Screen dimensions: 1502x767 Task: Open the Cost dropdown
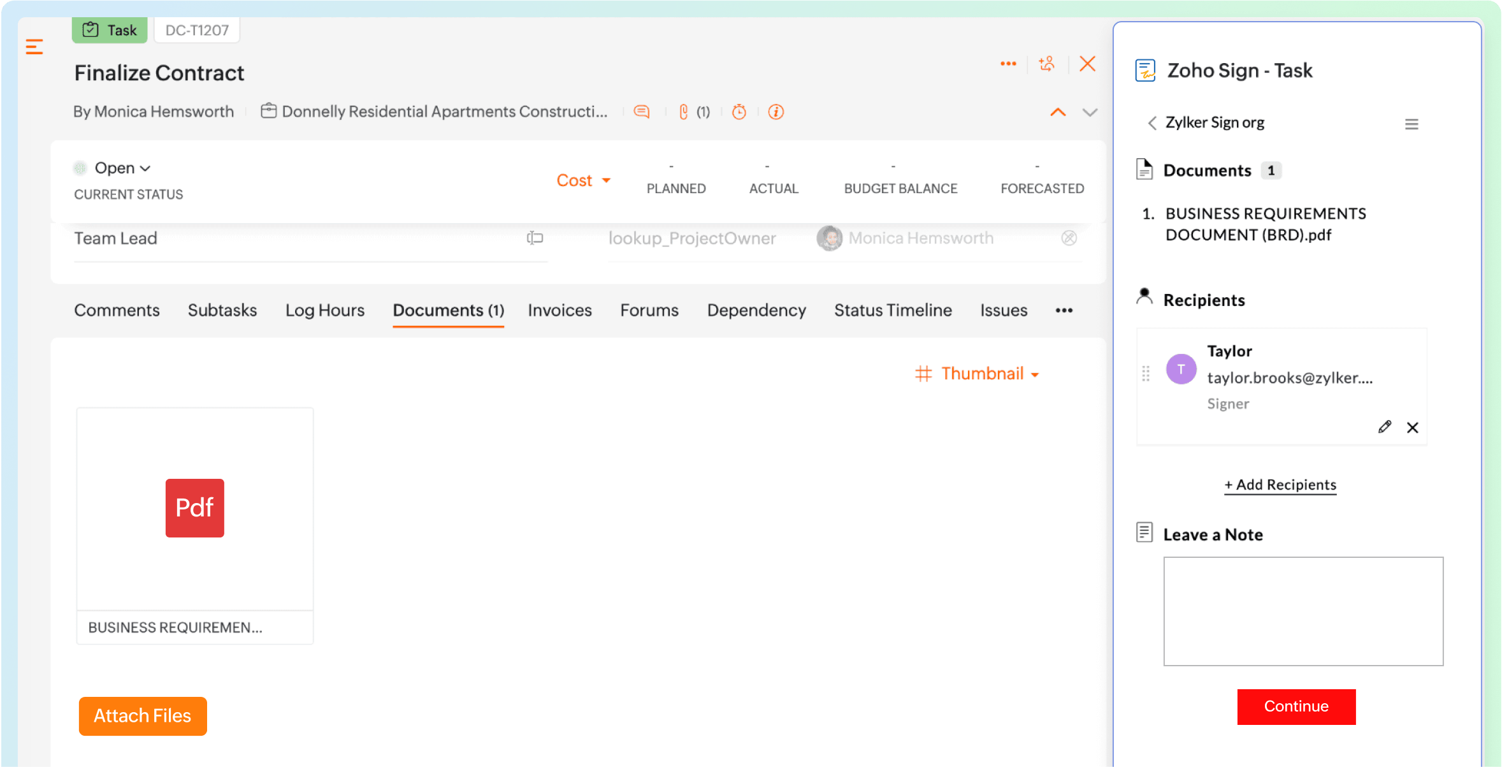pyautogui.click(x=583, y=180)
